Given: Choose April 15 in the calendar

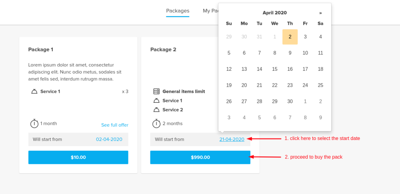Looking at the screenshot, I should (x=275, y=69).
